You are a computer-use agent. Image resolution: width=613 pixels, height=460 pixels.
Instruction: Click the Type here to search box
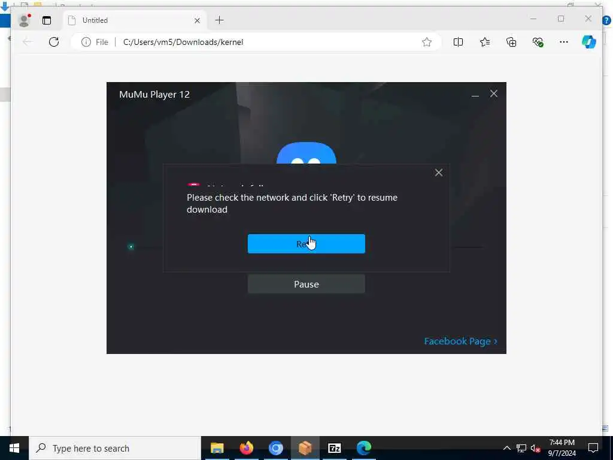(115, 448)
